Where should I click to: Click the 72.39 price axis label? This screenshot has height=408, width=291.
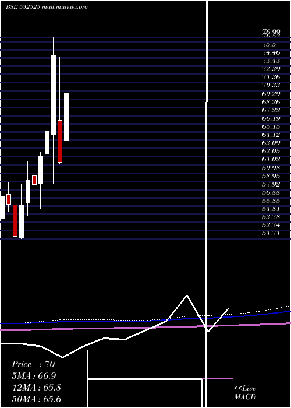(271, 69)
